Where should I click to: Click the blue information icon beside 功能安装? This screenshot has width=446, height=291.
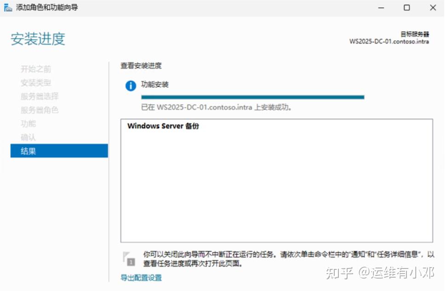pyautogui.click(x=130, y=86)
